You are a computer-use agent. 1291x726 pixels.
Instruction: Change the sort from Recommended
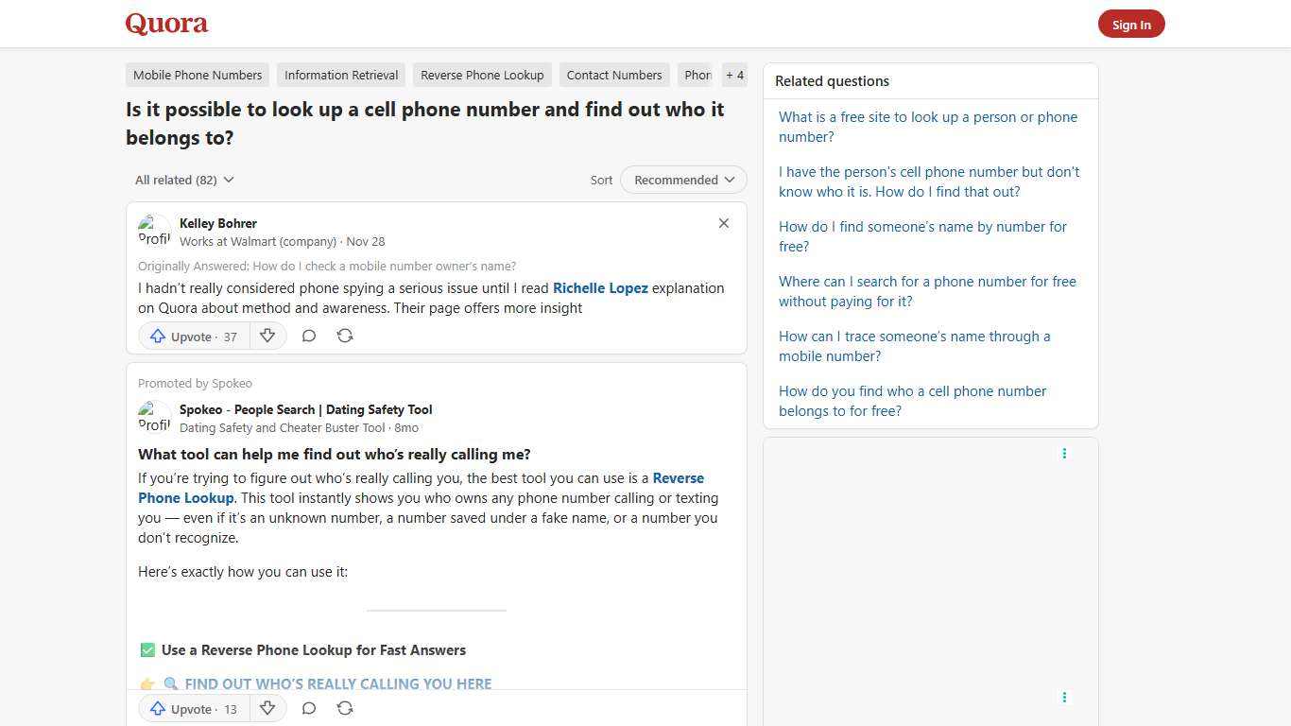tap(682, 180)
